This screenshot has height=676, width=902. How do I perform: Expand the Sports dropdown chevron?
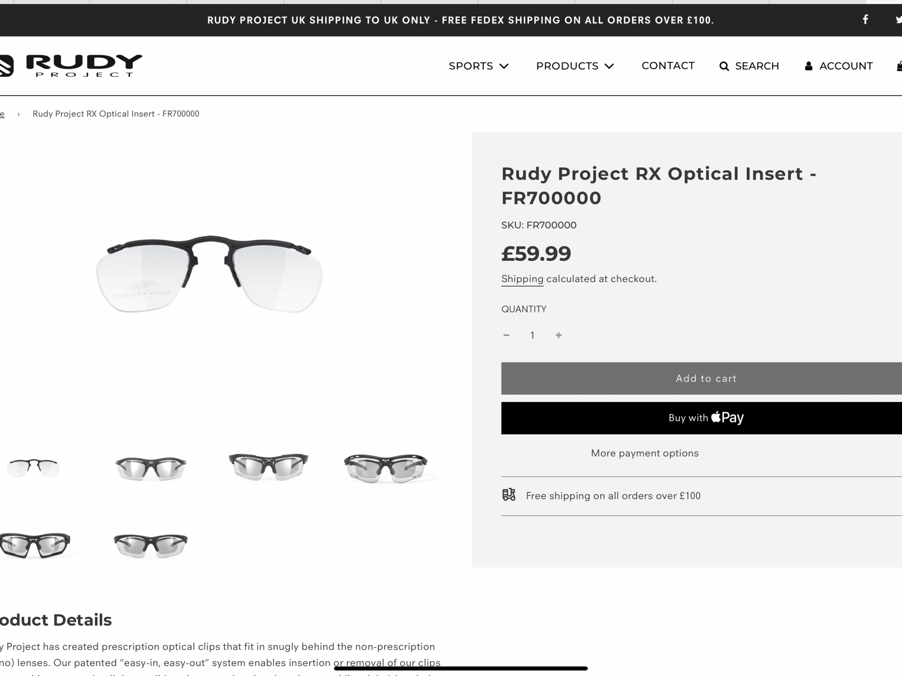point(504,66)
